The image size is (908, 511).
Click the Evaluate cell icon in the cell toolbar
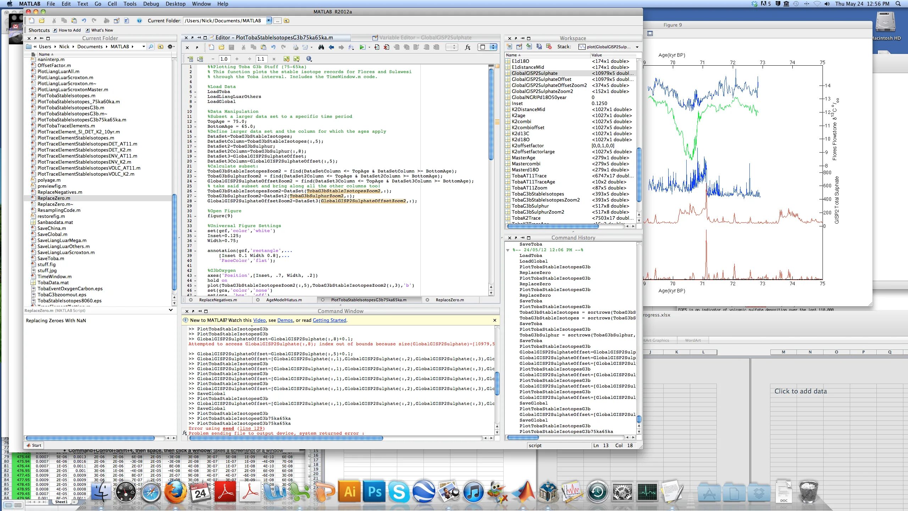pos(190,59)
